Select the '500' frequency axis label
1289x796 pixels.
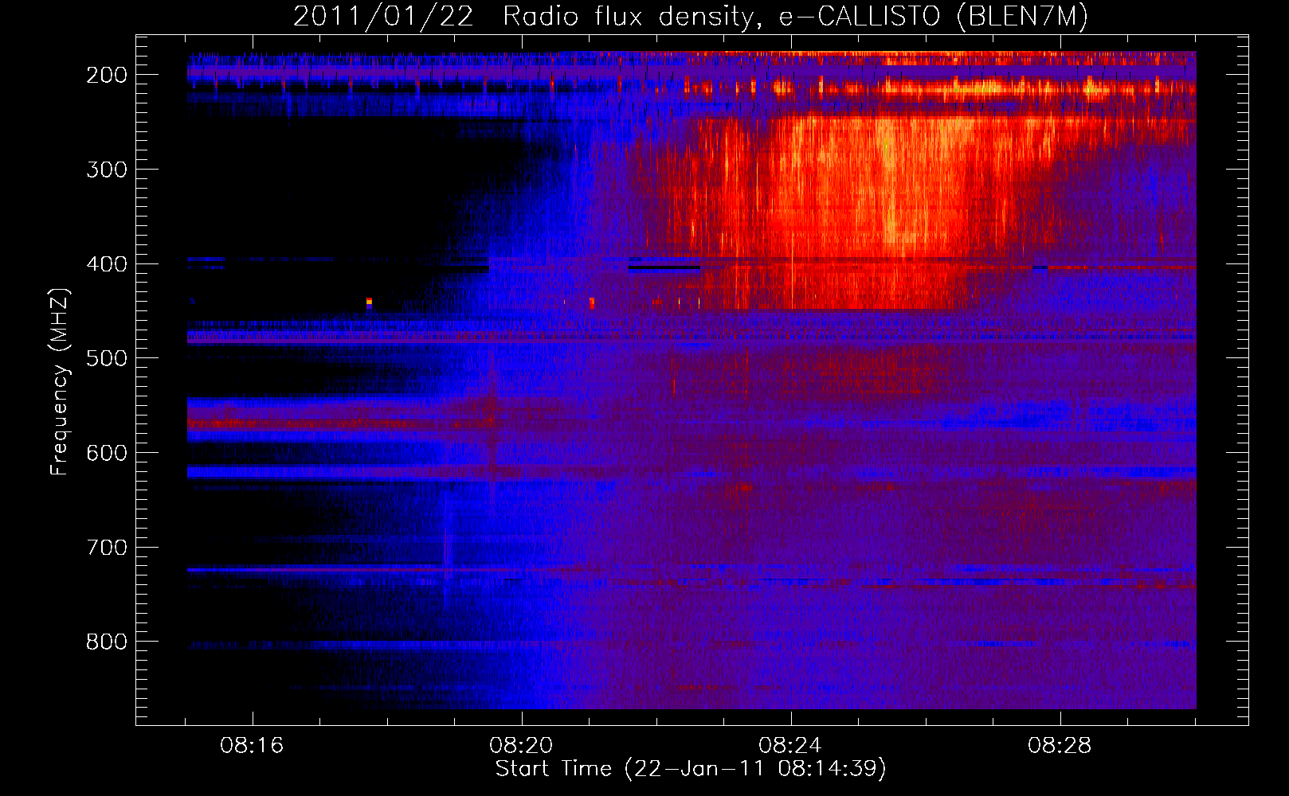click(x=107, y=359)
